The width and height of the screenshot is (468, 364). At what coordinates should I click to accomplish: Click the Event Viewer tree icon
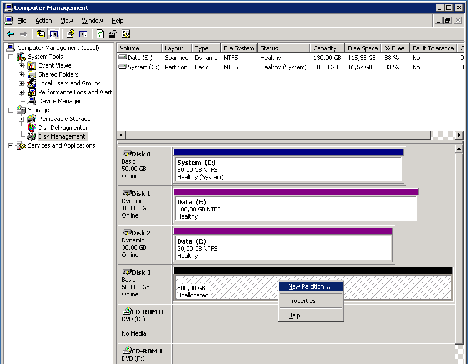(32, 65)
